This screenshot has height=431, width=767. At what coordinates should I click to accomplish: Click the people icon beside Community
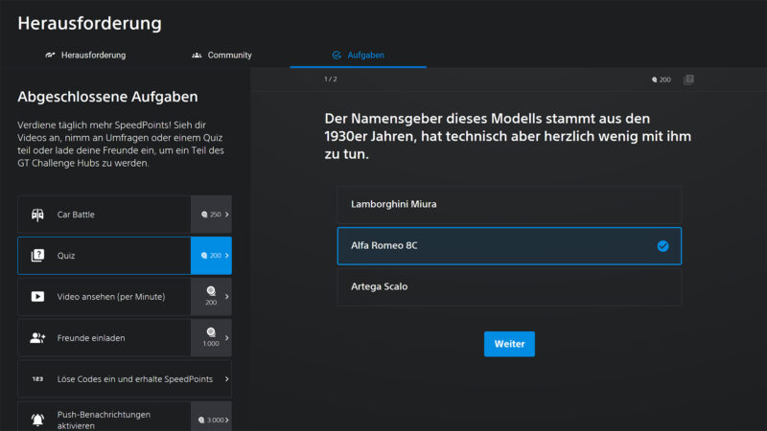click(x=197, y=56)
